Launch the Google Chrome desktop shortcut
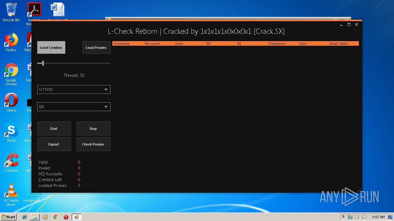394x221 pixels. 11,74
